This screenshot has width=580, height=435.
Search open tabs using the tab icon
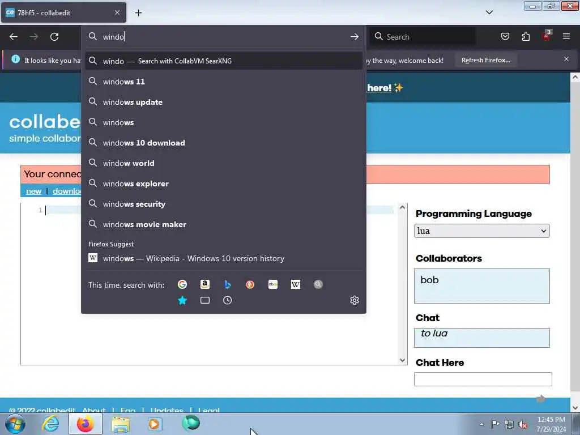tap(205, 300)
